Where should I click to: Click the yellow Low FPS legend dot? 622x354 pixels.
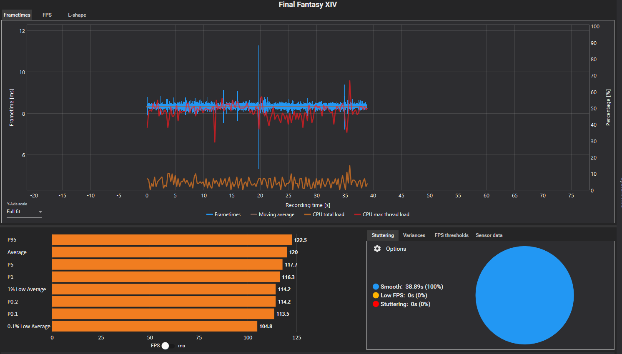click(376, 295)
